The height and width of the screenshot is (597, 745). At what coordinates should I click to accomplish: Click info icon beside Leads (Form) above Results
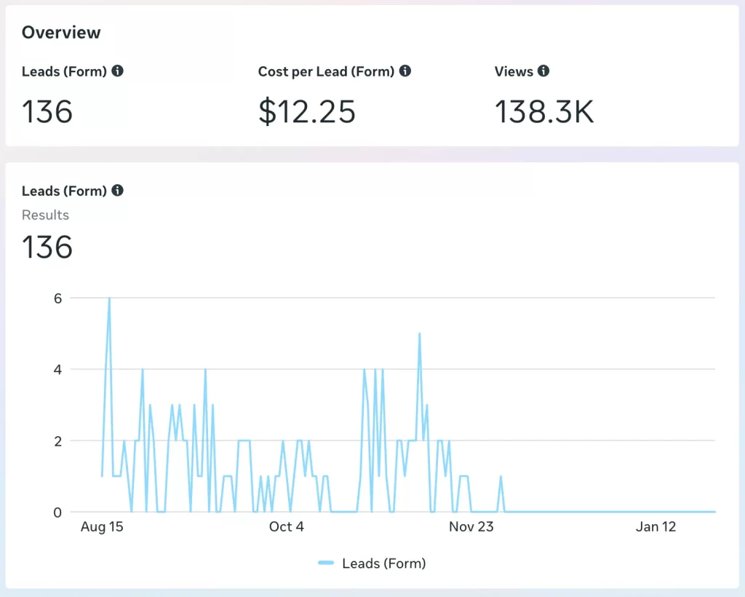(x=118, y=191)
